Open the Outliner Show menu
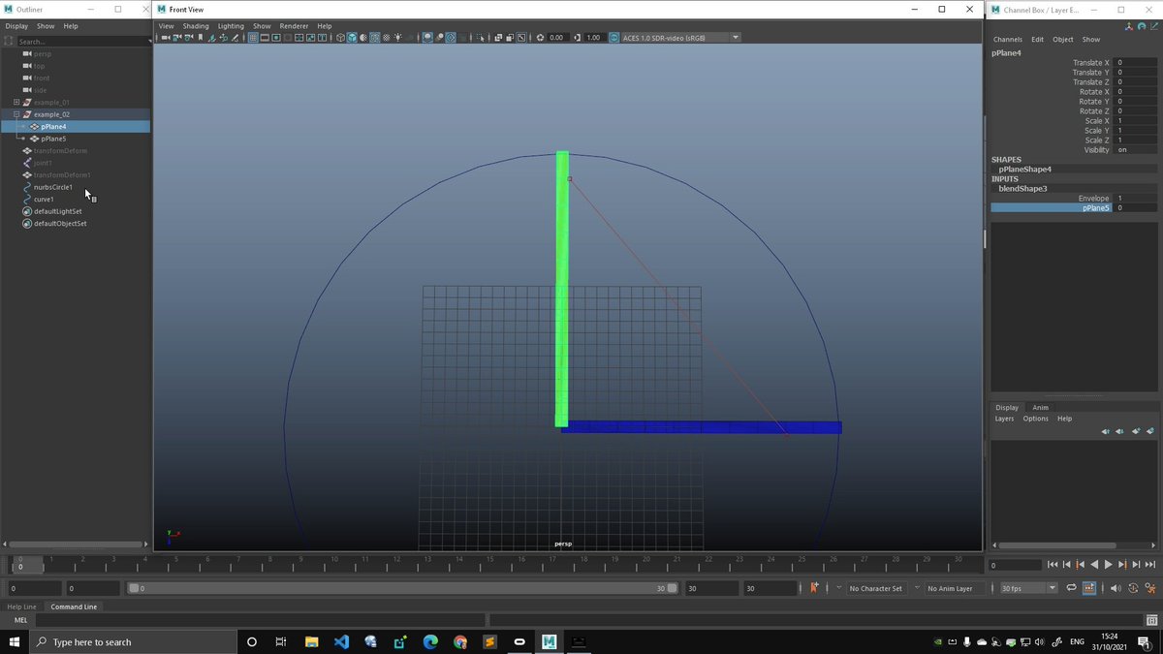Screen dimensions: 1163x654 (46, 26)
